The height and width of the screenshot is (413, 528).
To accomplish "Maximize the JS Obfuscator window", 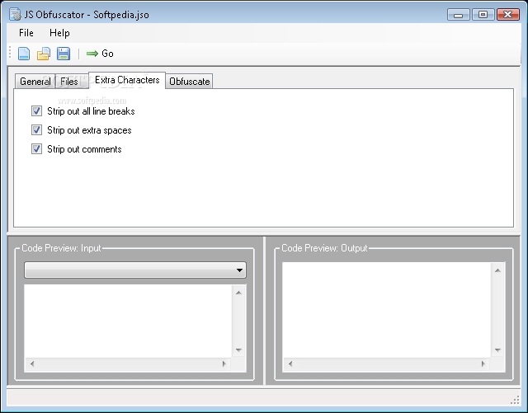I will 483,15.
